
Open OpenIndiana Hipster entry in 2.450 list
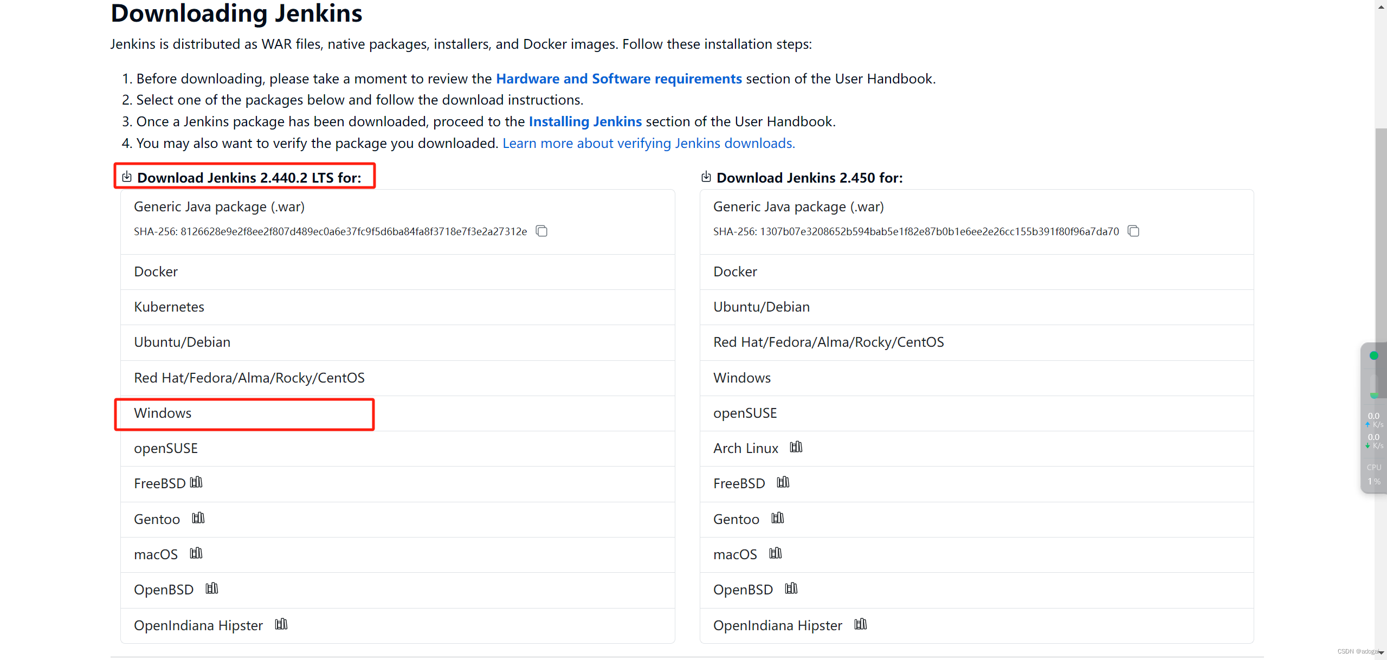tap(977, 626)
